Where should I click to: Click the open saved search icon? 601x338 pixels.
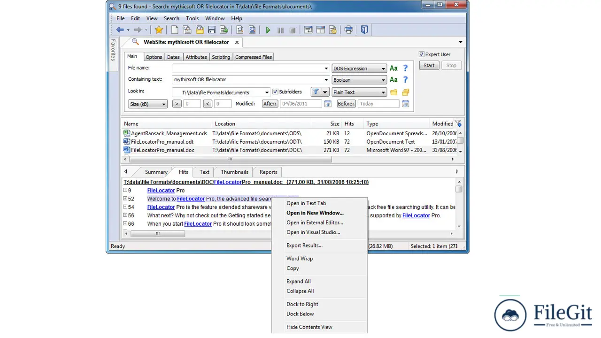pyautogui.click(x=200, y=30)
